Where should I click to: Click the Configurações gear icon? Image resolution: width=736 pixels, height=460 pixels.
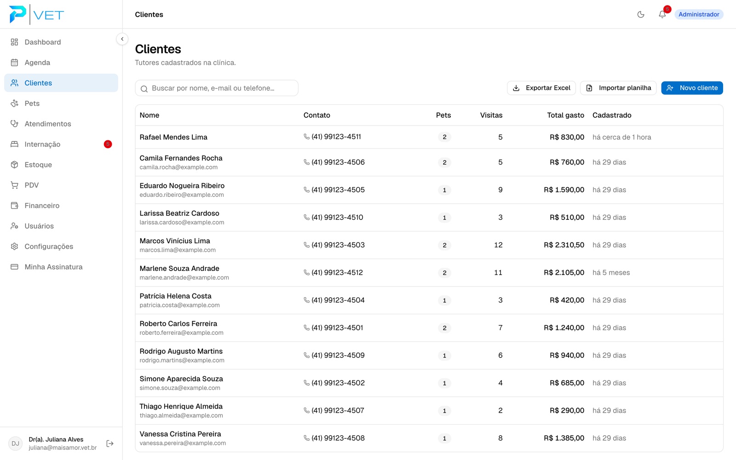click(15, 247)
